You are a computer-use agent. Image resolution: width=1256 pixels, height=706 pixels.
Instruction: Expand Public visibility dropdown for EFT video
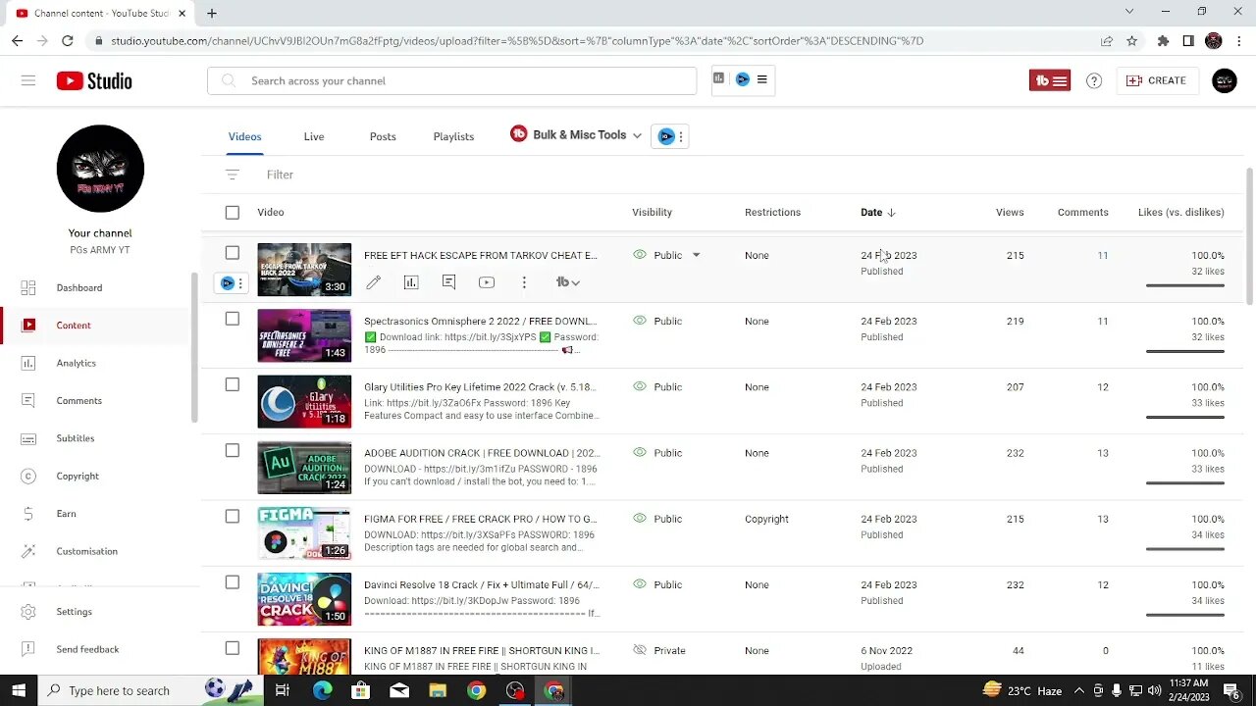click(696, 255)
